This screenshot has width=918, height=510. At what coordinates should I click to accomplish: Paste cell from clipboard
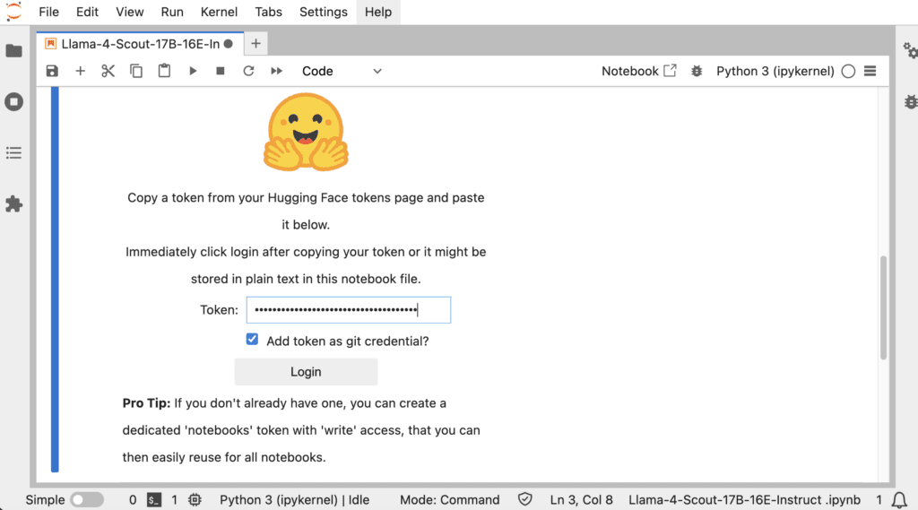point(164,71)
